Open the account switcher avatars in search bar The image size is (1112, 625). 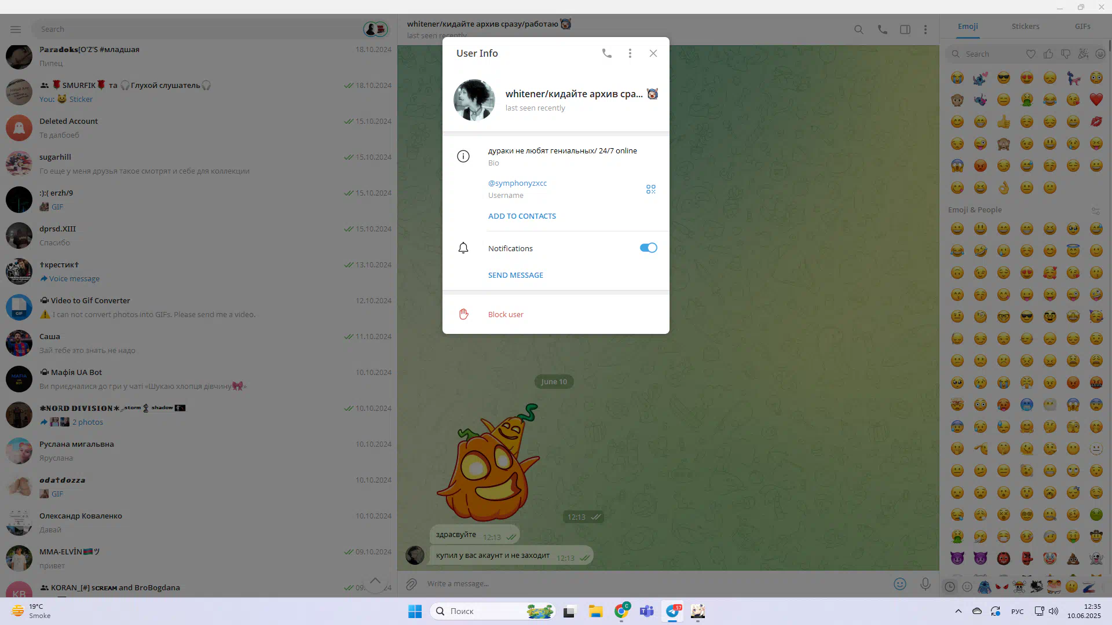click(x=375, y=29)
